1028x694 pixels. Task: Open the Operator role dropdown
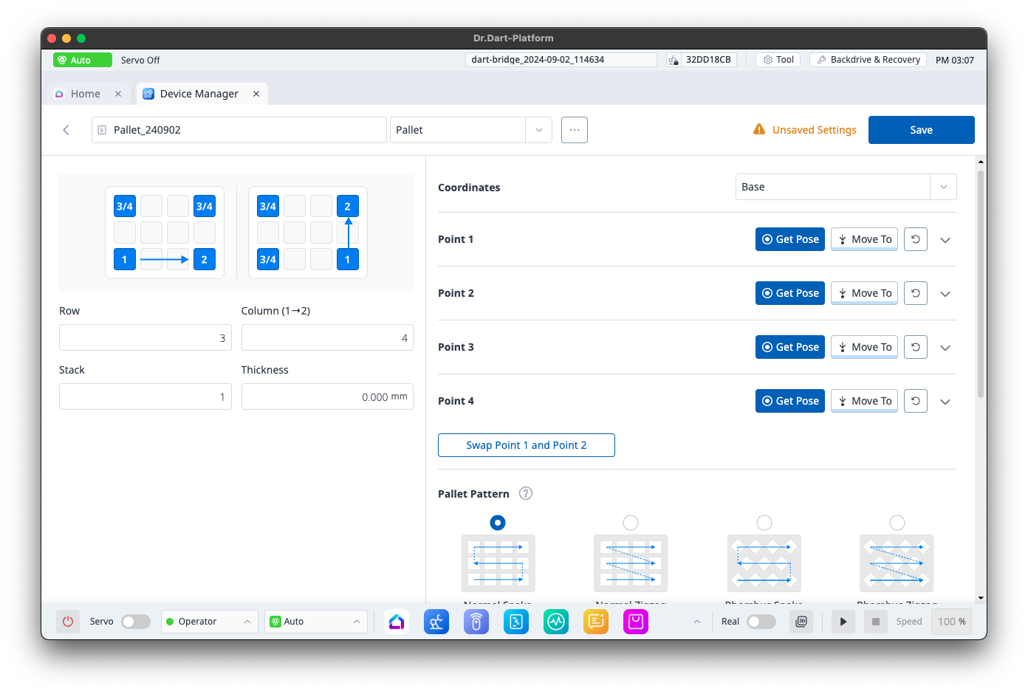tap(209, 622)
